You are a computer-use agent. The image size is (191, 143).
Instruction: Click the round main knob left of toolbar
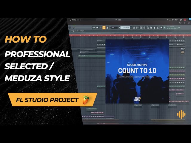point(70,28)
